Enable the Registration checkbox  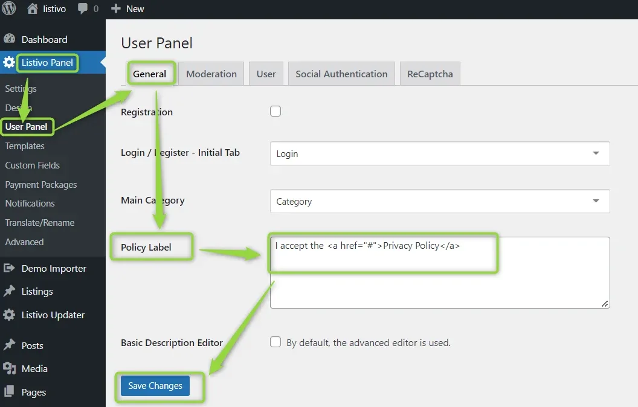(x=275, y=111)
